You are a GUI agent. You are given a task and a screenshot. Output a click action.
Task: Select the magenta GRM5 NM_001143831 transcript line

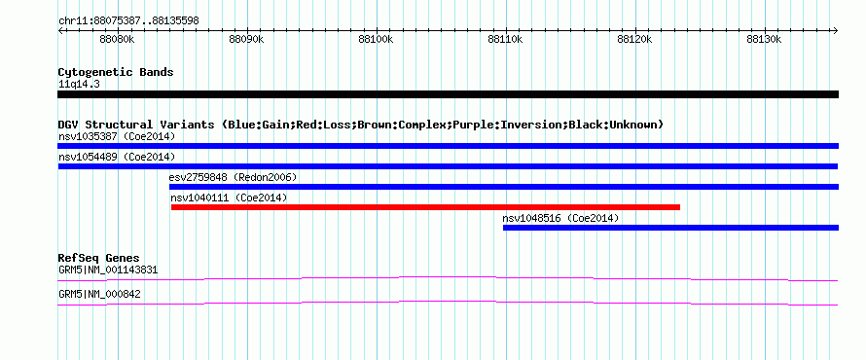pos(448,278)
